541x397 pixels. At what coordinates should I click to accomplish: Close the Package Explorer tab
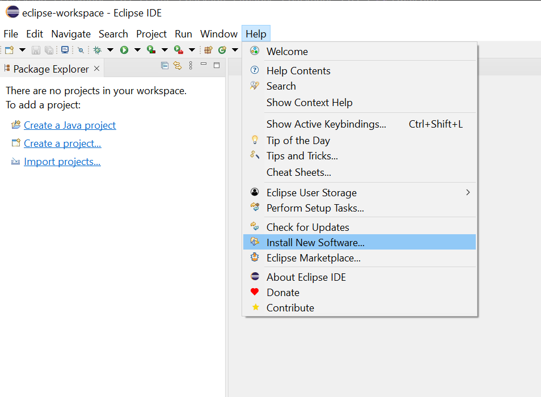[x=96, y=69]
